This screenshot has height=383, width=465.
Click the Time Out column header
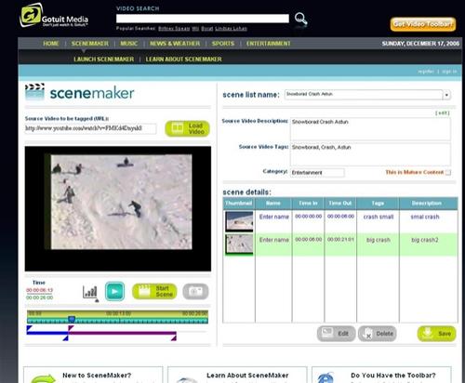pos(340,204)
